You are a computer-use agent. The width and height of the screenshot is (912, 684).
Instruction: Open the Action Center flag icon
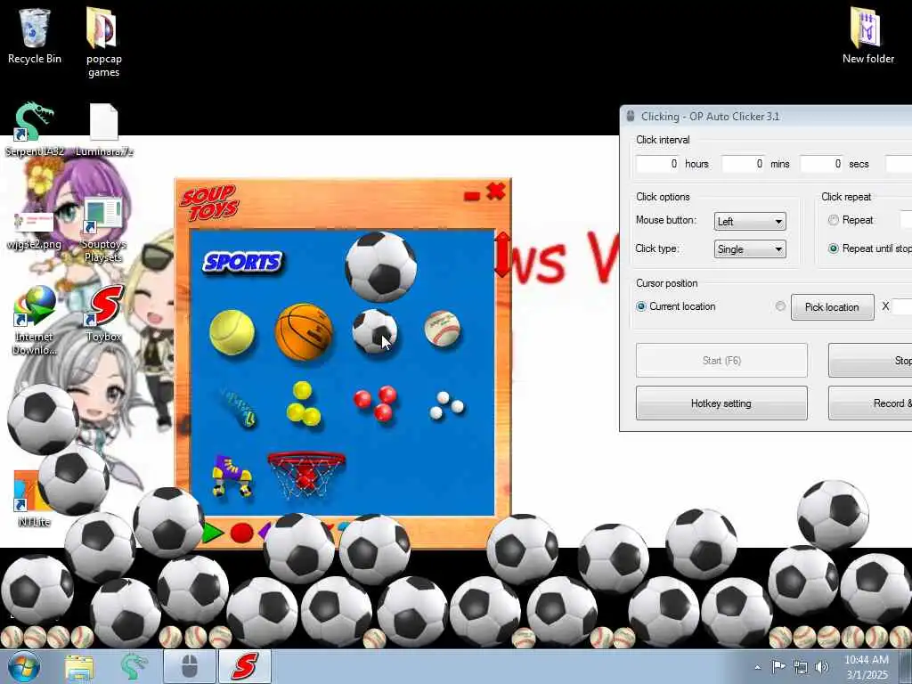[x=778, y=666]
